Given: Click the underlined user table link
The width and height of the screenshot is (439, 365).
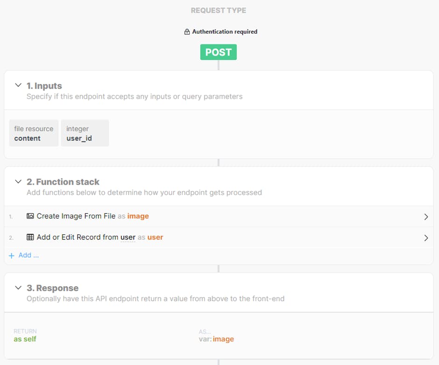Looking at the screenshot, I should 128,237.
